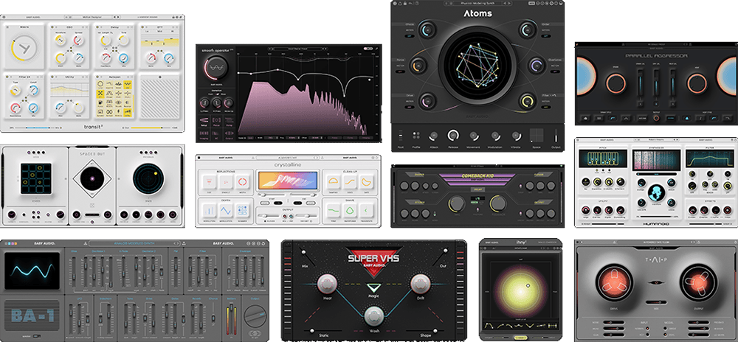Click the Crystalline Shimmer button
The height and width of the screenshot is (342, 738).
(242, 210)
